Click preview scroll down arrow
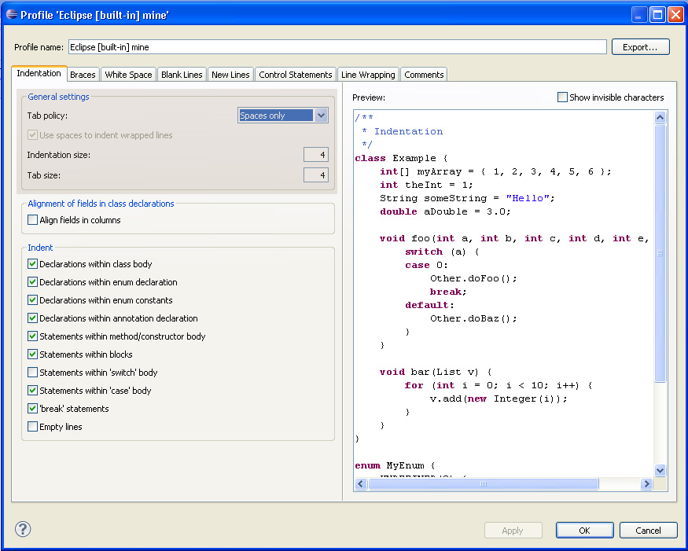688x551 pixels. (660, 470)
